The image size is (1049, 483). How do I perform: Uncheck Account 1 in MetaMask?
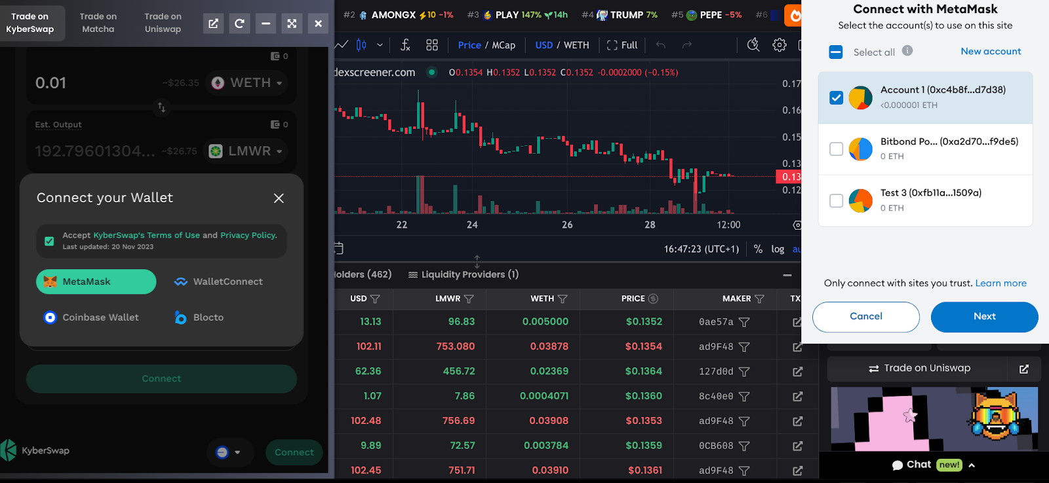click(836, 98)
